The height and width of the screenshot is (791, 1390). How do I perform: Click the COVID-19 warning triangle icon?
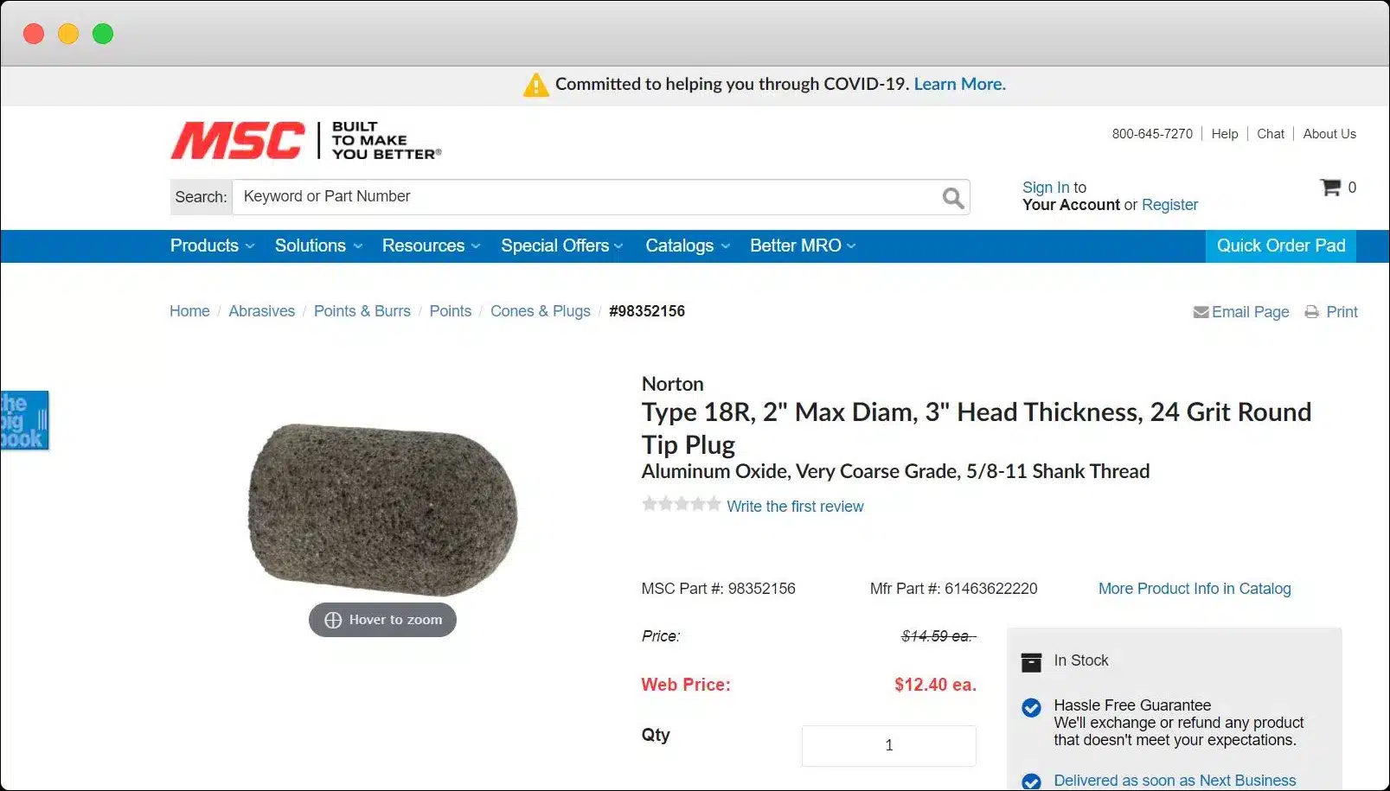click(x=536, y=85)
